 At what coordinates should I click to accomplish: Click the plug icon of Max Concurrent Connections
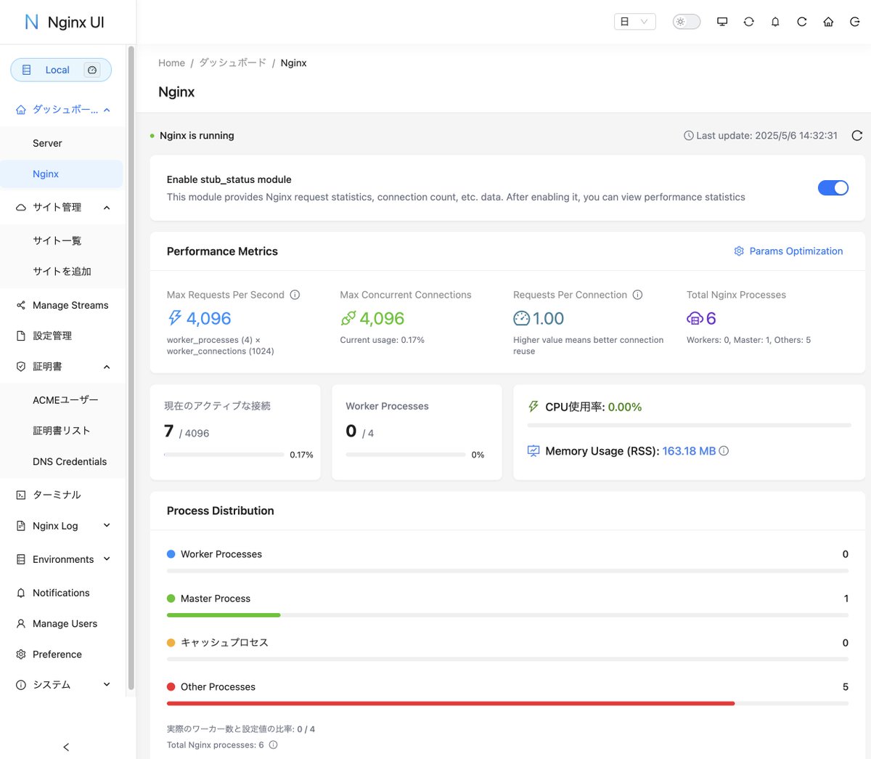(x=348, y=318)
